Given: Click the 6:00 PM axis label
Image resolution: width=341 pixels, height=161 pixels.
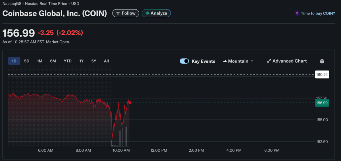Looking at the screenshot, I should (272, 150).
